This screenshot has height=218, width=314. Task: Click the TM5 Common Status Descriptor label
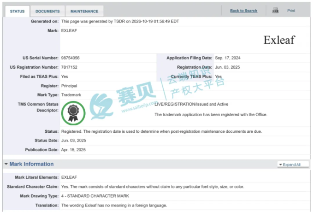(38, 107)
